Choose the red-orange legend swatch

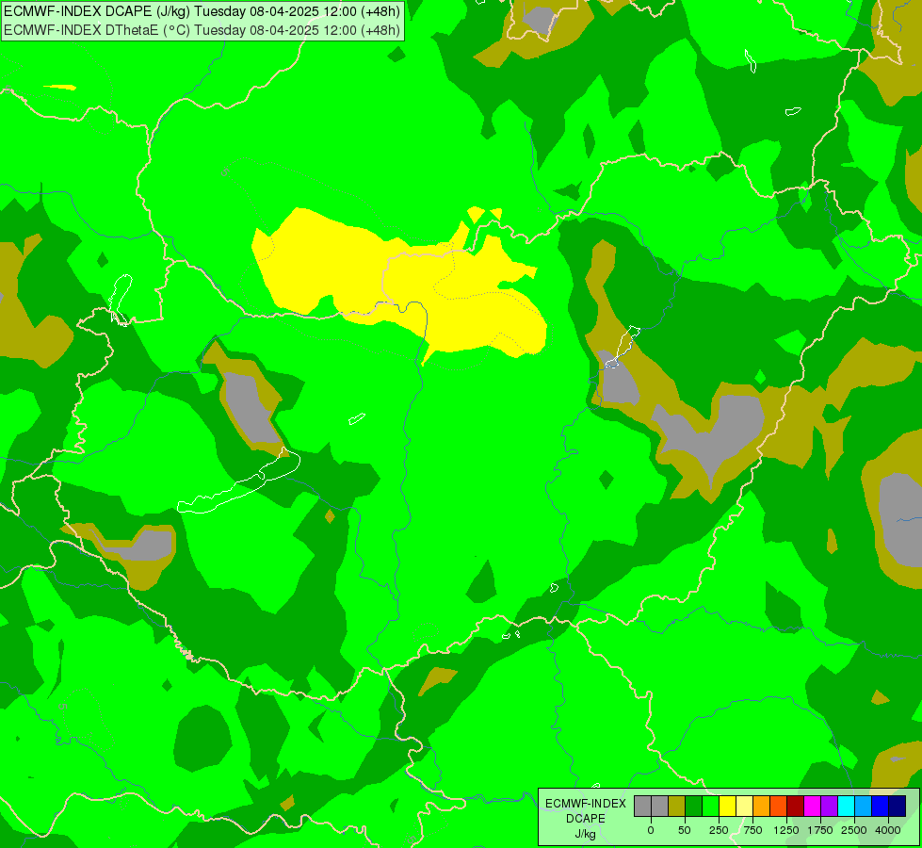click(x=779, y=807)
